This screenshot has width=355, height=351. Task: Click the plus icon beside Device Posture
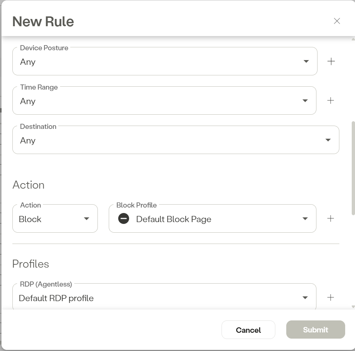point(331,62)
